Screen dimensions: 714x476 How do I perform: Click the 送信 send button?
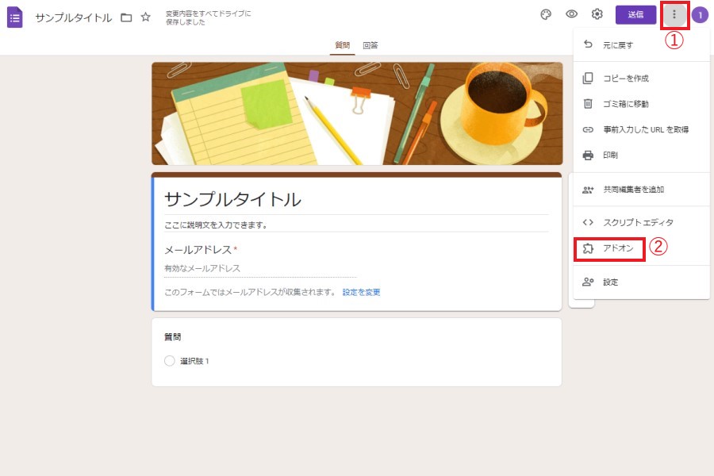click(x=635, y=14)
